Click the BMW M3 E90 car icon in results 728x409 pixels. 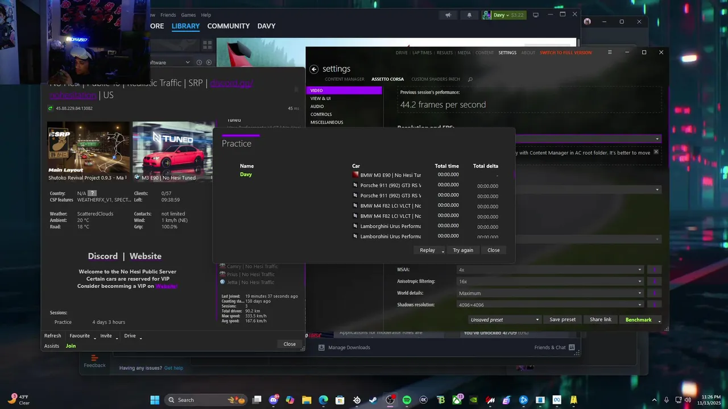tap(355, 175)
